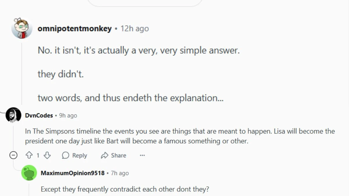
Task: Click the rounded box at the top
Action: point(145,3)
